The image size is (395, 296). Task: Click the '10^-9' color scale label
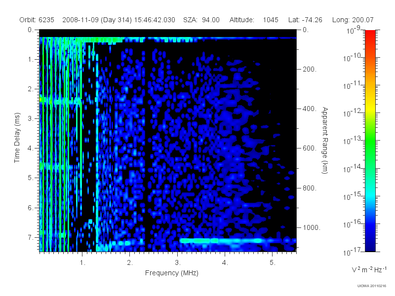tap(353, 30)
